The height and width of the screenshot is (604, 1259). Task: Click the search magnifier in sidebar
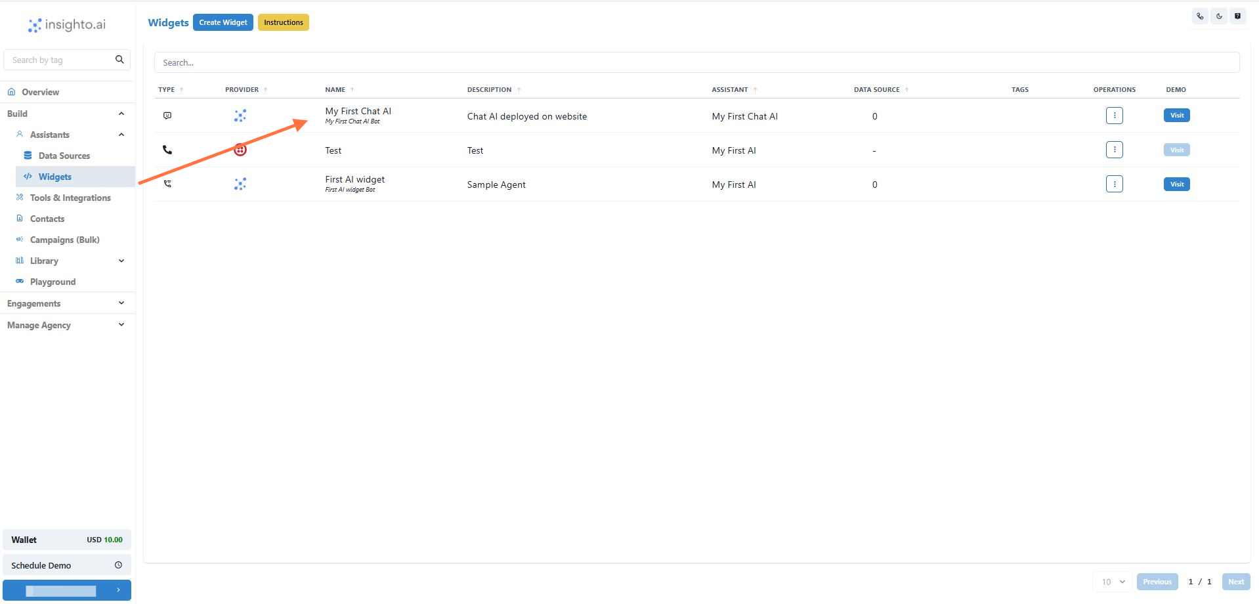pyautogui.click(x=119, y=59)
